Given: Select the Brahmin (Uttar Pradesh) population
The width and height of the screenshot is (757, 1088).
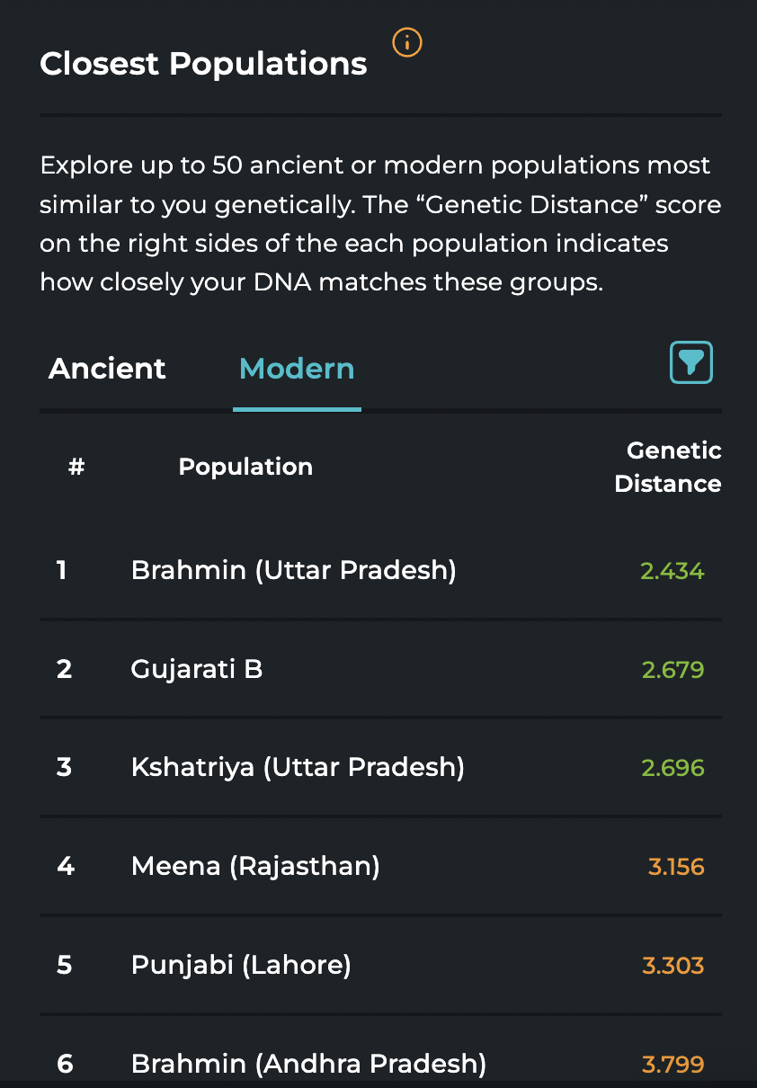Looking at the screenshot, I should (x=293, y=570).
